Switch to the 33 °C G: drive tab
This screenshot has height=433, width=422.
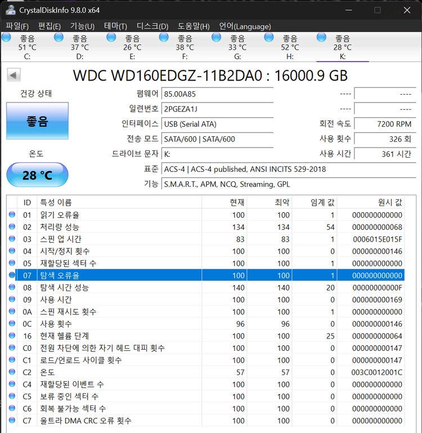tap(237, 47)
